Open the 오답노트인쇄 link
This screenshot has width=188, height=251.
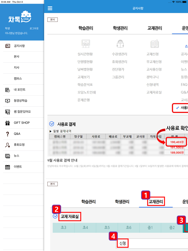point(86,92)
